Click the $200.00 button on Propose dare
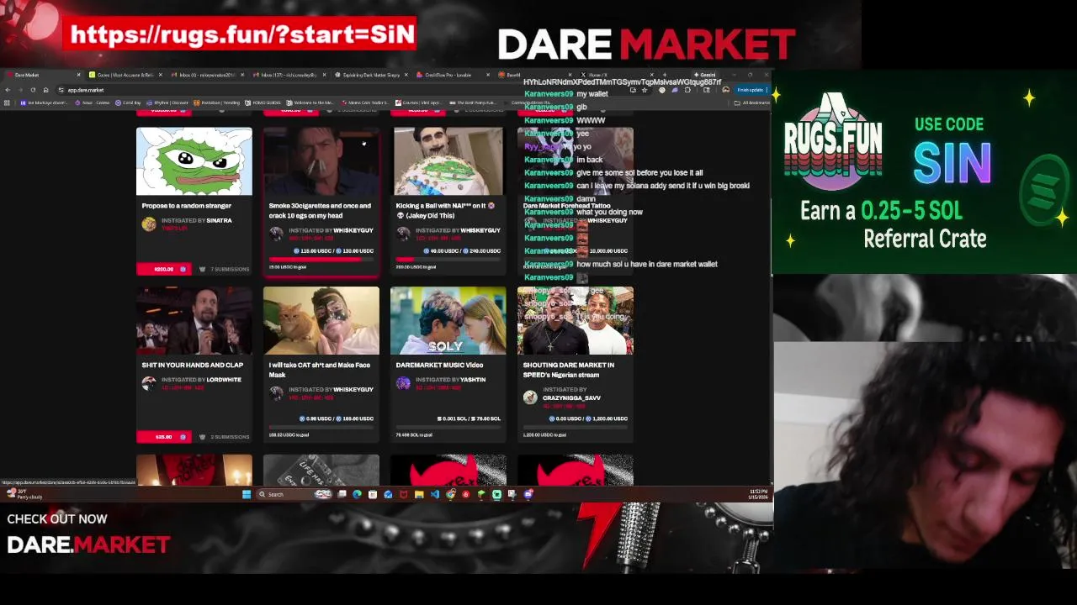 click(164, 269)
